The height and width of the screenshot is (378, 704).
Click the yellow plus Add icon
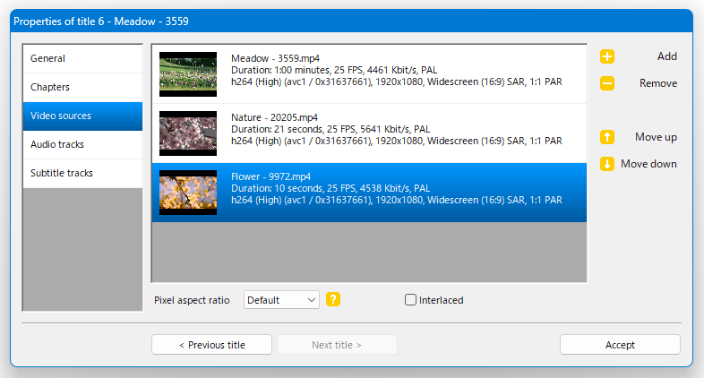[x=607, y=56]
